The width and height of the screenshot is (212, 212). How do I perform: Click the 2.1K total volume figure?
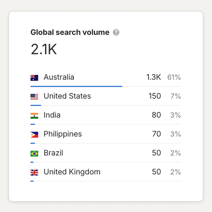click(44, 49)
